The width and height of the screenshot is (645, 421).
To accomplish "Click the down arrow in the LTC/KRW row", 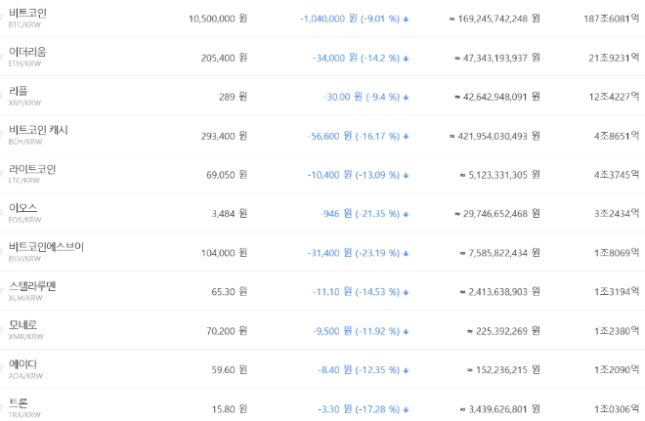I will coord(406,175).
